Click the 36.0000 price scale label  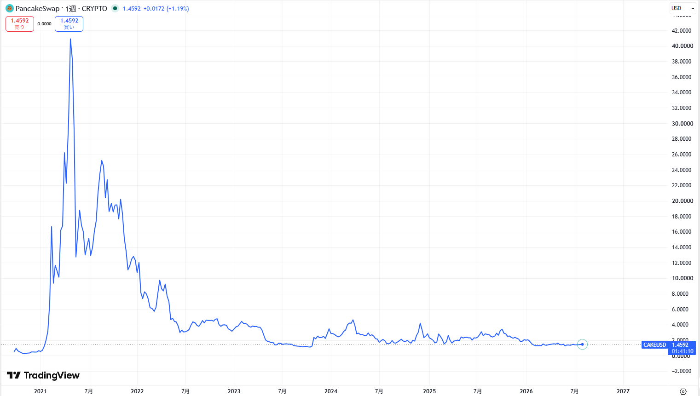coord(682,77)
